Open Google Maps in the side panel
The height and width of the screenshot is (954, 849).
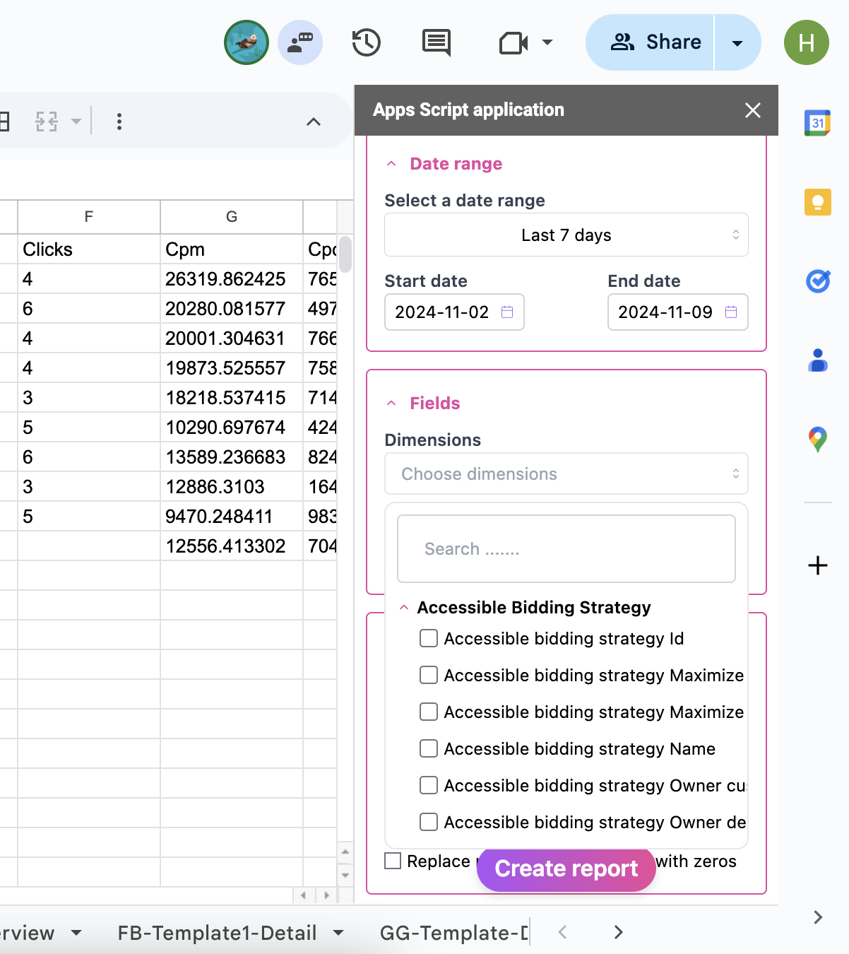[817, 438]
